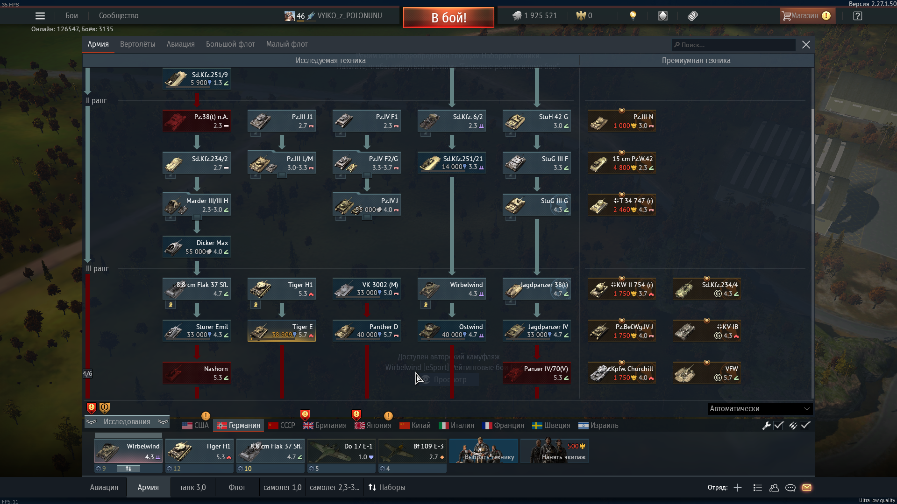Click the orange warning badge above США

pyautogui.click(x=206, y=416)
